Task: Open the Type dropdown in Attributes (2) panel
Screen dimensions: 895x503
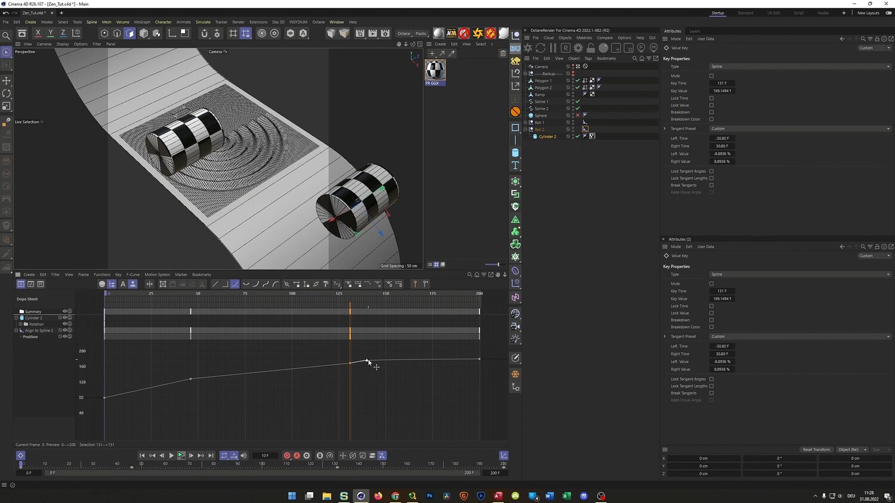Action: pyautogui.click(x=801, y=274)
